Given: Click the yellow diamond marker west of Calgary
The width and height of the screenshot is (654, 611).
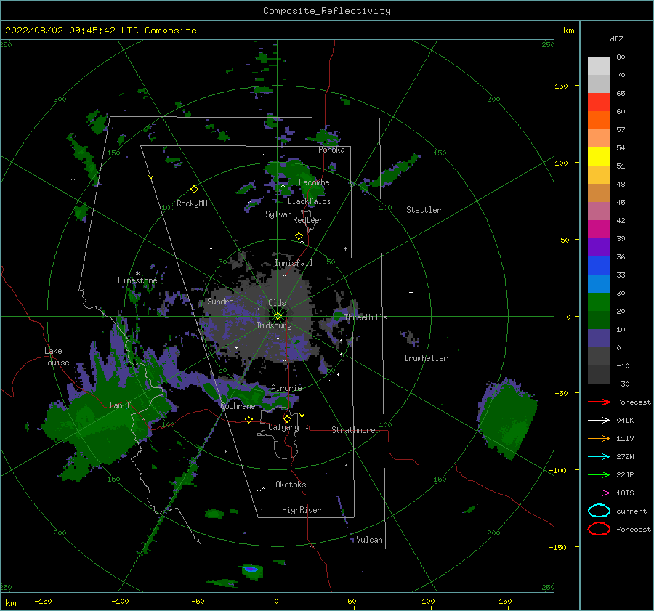Looking at the screenshot, I should (249, 419).
